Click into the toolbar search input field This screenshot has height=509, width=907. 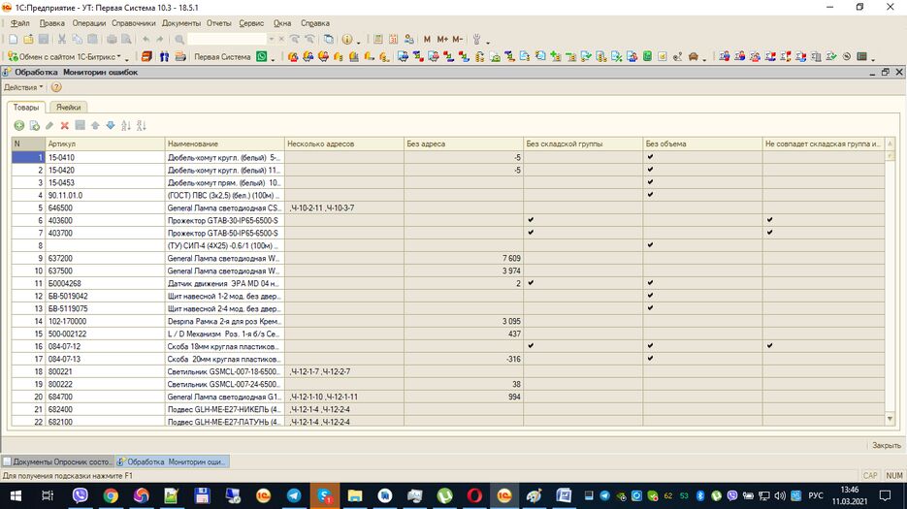tap(226, 40)
